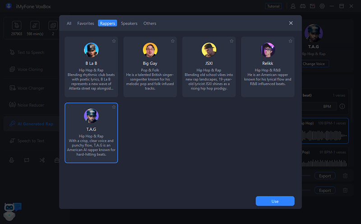Image resolution: width=361 pixels, height=224 pixels.
Task: Favorite Relikk with its star
Action: pyautogui.click(x=290, y=41)
